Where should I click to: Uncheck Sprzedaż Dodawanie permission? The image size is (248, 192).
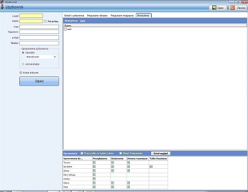(x=113, y=166)
